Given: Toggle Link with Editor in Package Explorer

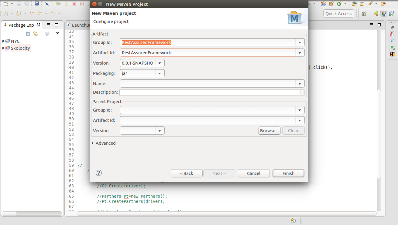Looking at the screenshot, I should click(x=36, y=34).
